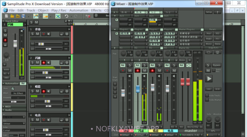Click the gear settings icon on track 2
Screen dimensions: 247x137
[67, 63]
